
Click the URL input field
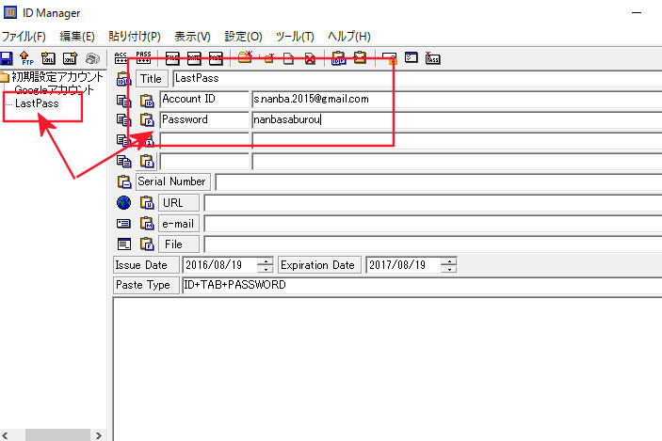click(x=433, y=203)
